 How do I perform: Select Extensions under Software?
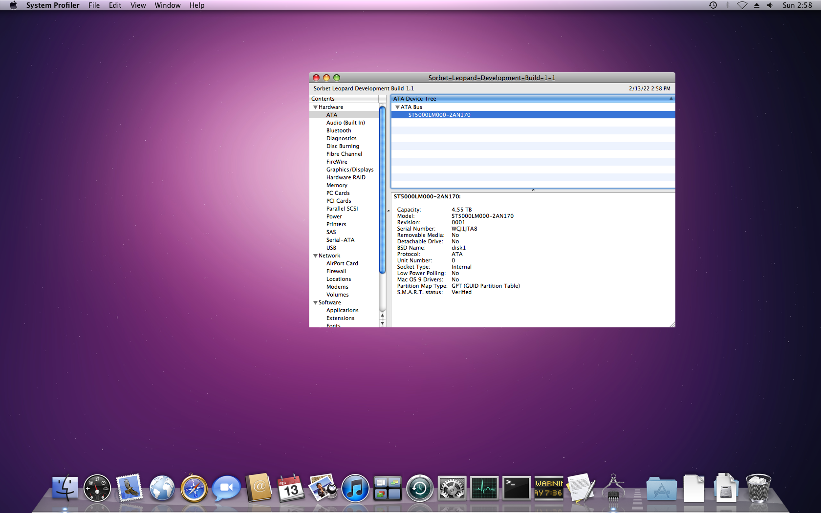click(x=341, y=318)
